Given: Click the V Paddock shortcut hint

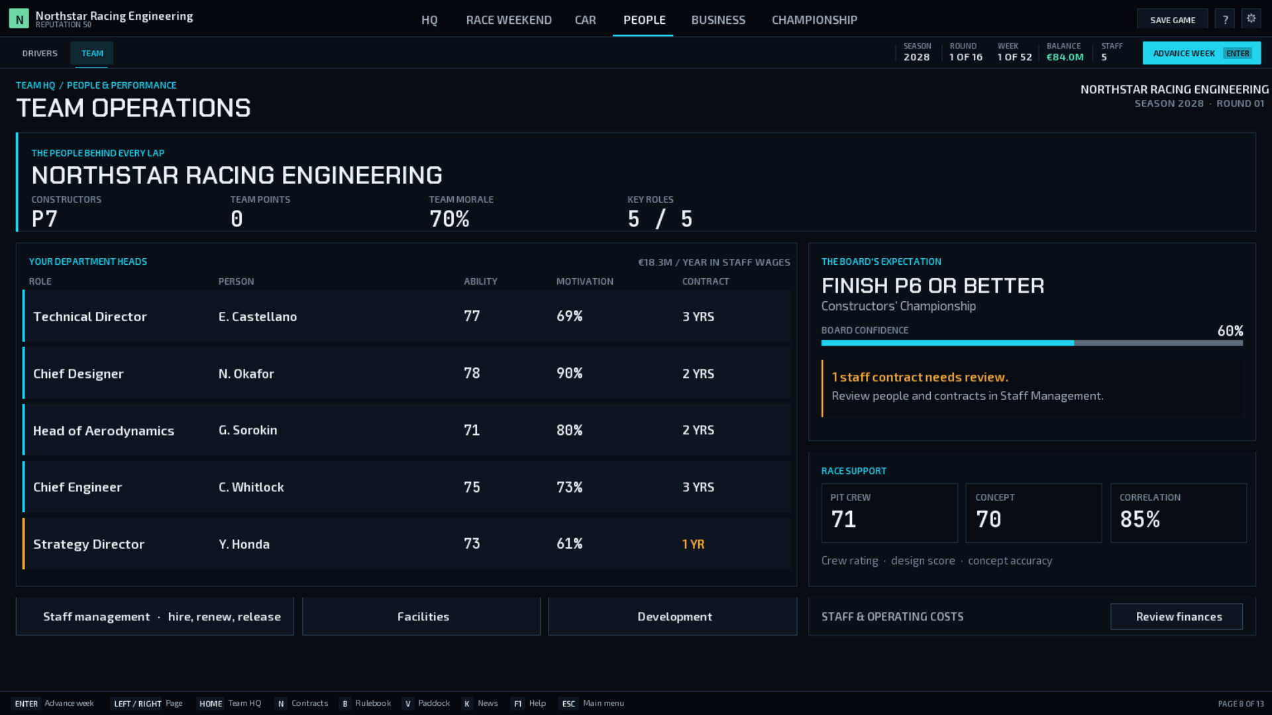Looking at the screenshot, I should pos(426,703).
